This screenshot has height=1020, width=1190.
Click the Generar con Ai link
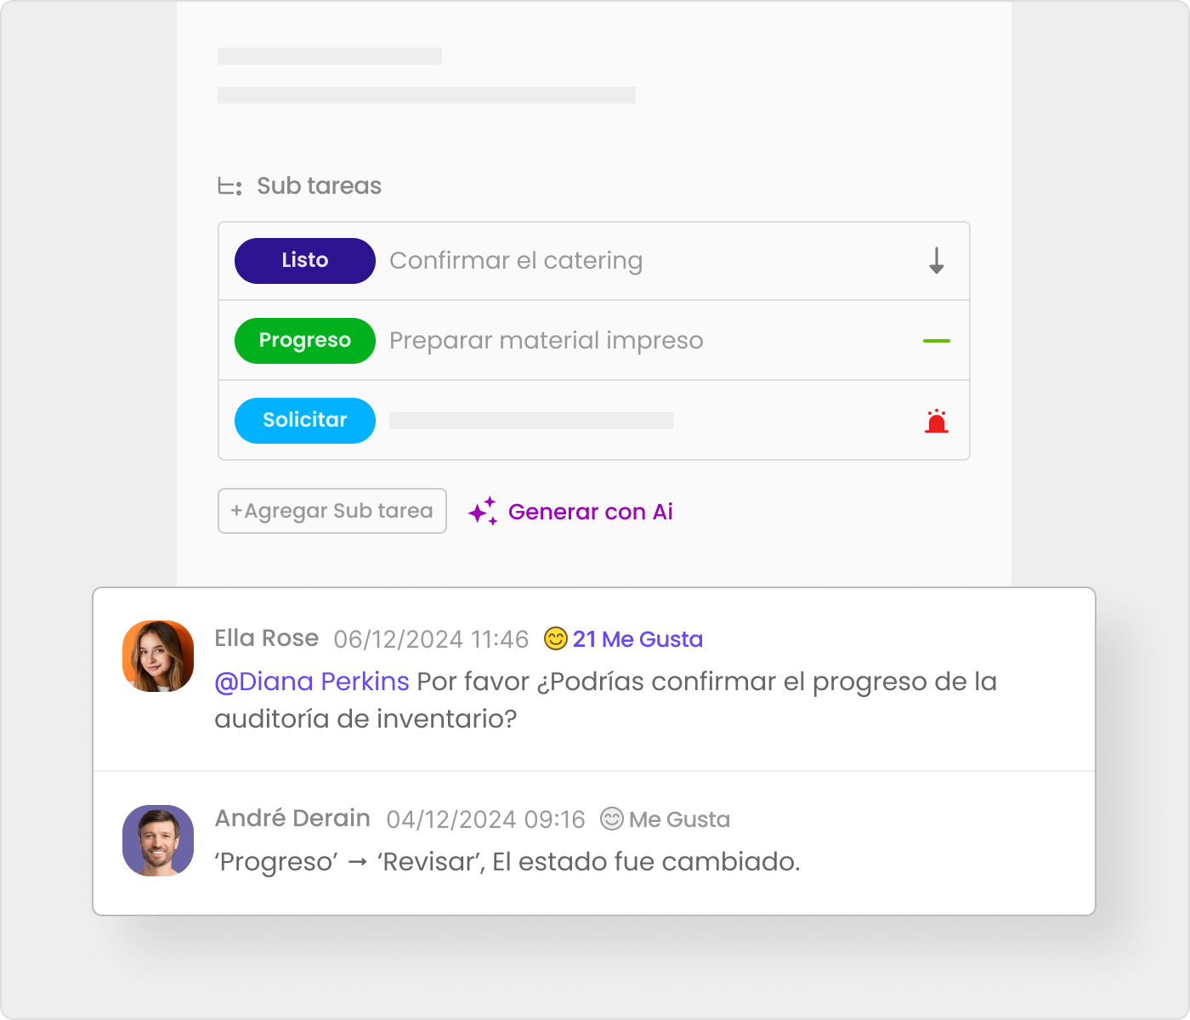click(591, 512)
